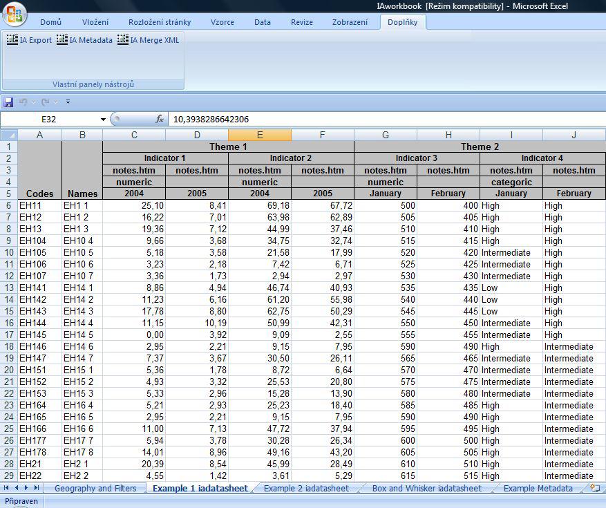
Task: Go to the previous sheet tab
Action: click(x=16, y=488)
